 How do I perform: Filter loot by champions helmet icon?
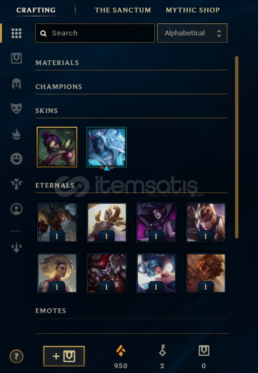click(16, 84)
